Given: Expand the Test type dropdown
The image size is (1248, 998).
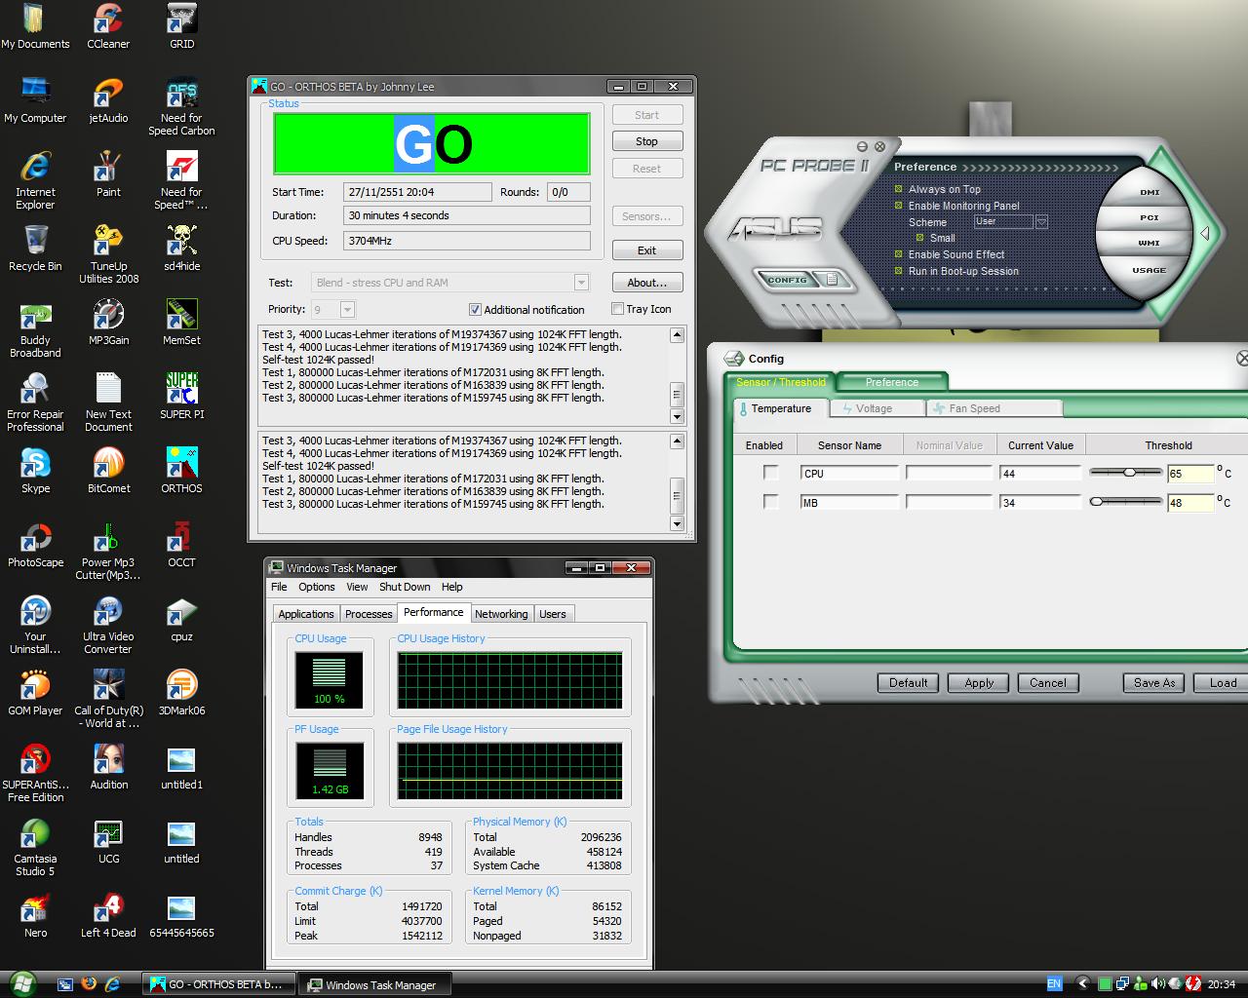Looking at the screenshot, I should pyautogui.click(x=581, y=283).
